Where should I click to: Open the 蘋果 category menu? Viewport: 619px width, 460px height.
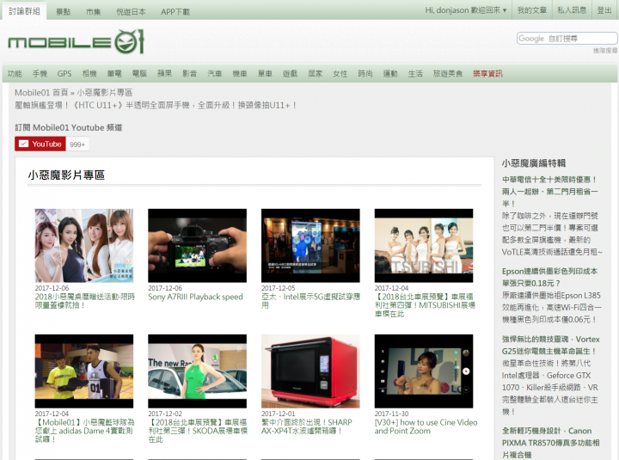pos(164,73)
